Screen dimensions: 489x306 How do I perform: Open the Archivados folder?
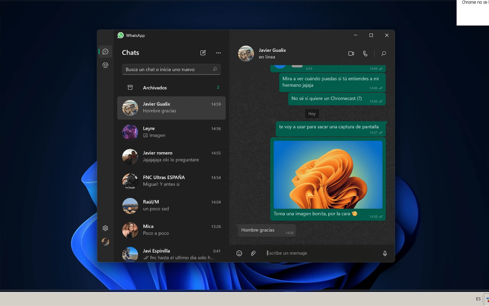pyautogui.click(x=171, y=88)
